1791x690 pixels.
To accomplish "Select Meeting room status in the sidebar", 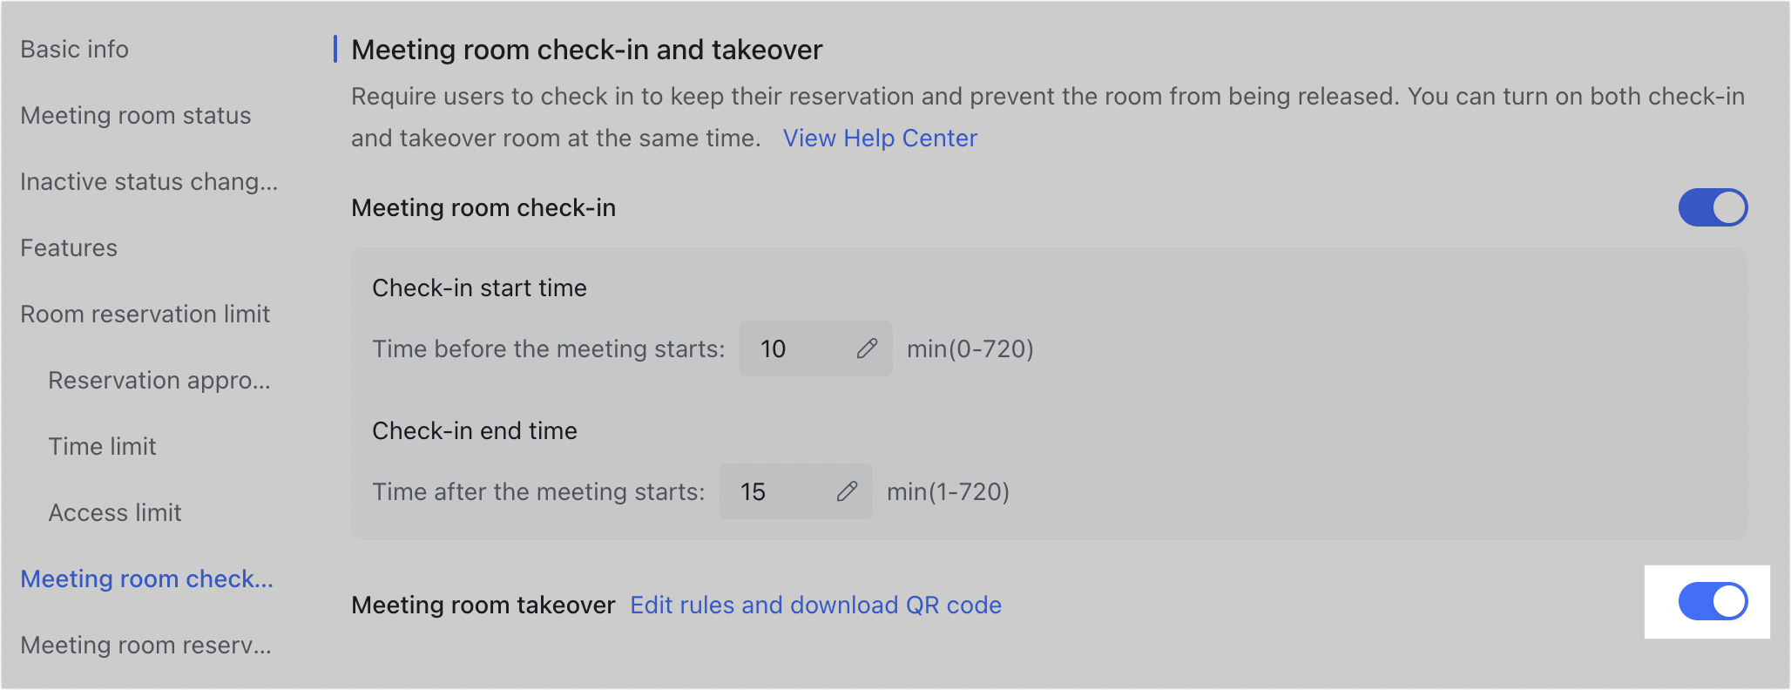I will (x=136, y=115).
